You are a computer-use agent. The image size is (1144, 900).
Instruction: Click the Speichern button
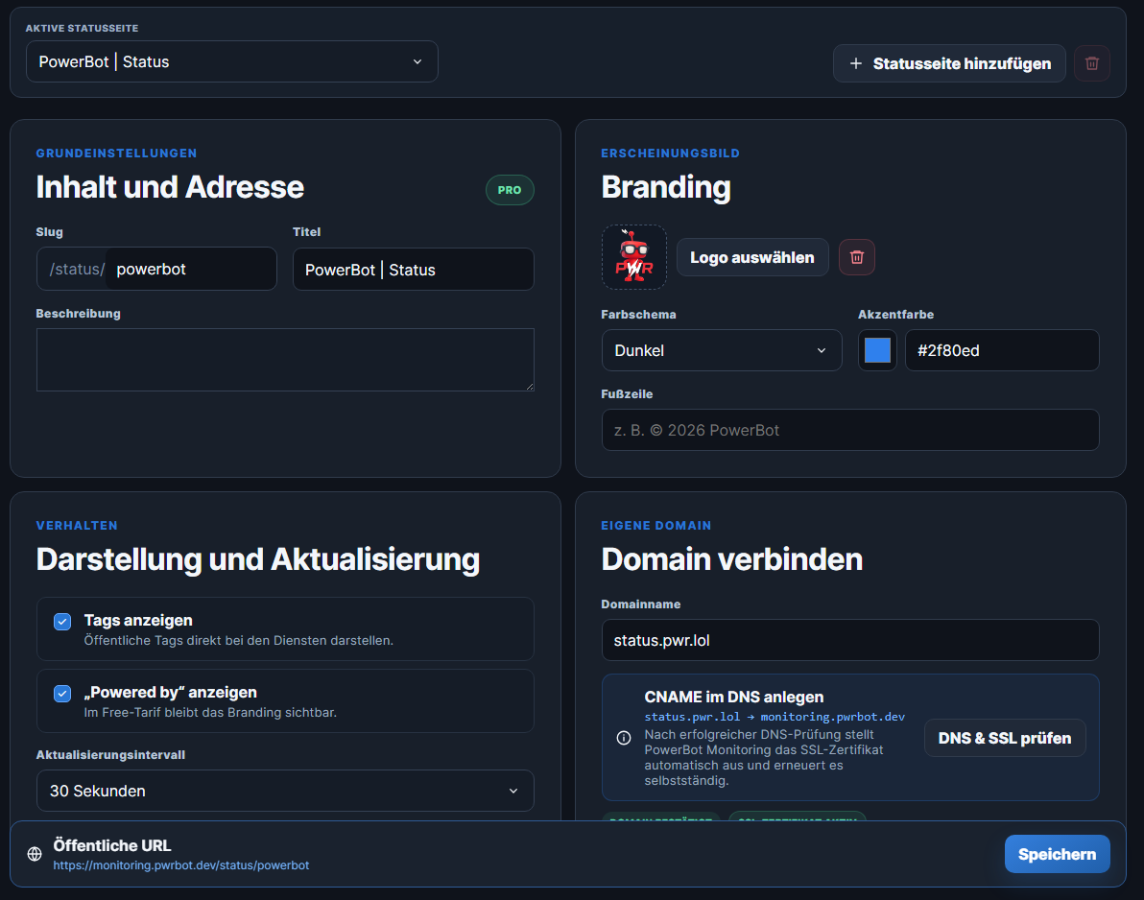pyautogui.click(x=1058, y=854)
